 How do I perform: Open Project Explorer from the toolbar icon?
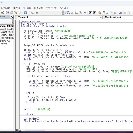pos(7,12)
